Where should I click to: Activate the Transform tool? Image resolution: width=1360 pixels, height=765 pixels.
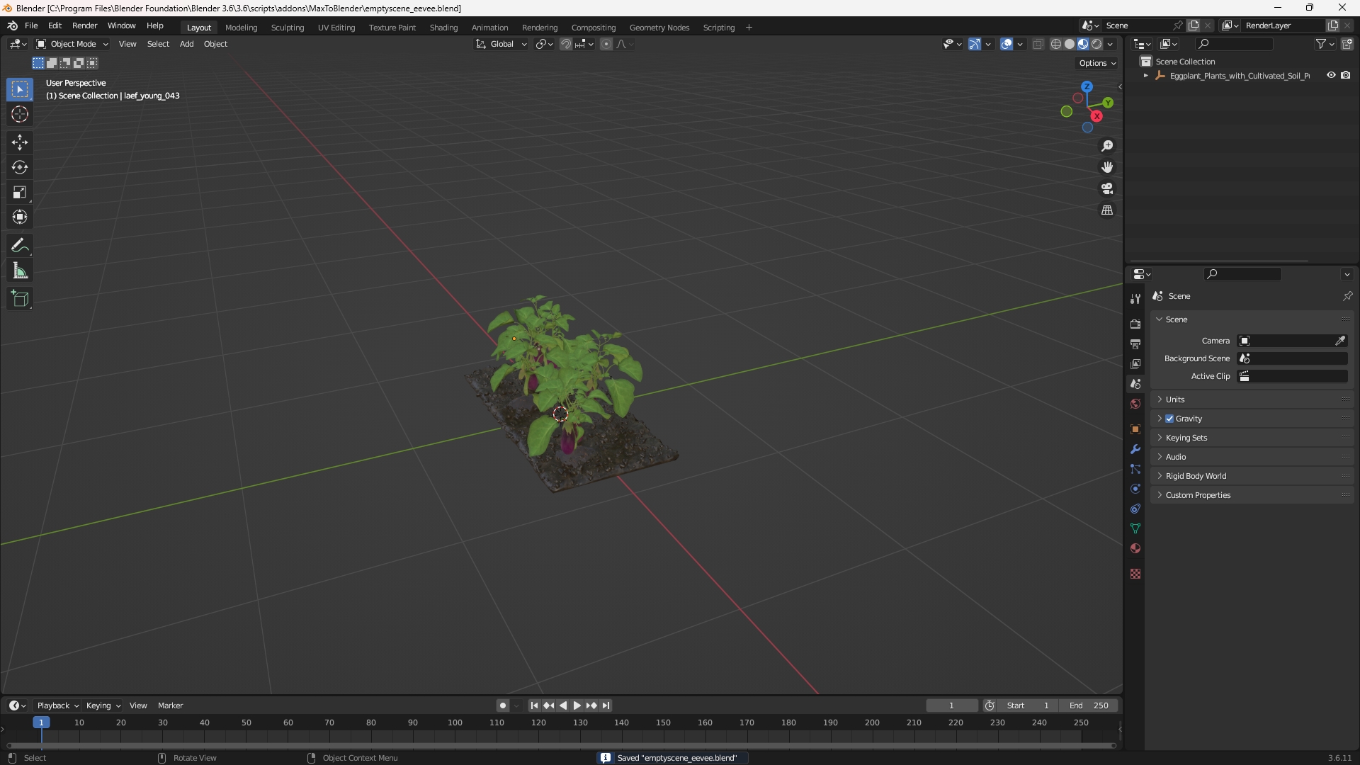[20, 217]
